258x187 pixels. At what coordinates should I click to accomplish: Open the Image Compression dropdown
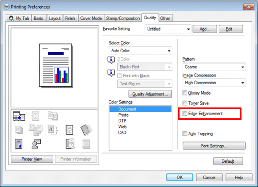214,83
